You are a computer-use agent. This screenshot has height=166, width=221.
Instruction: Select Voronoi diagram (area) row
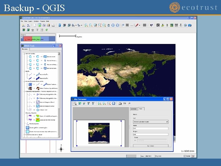(x=41, y=106)
